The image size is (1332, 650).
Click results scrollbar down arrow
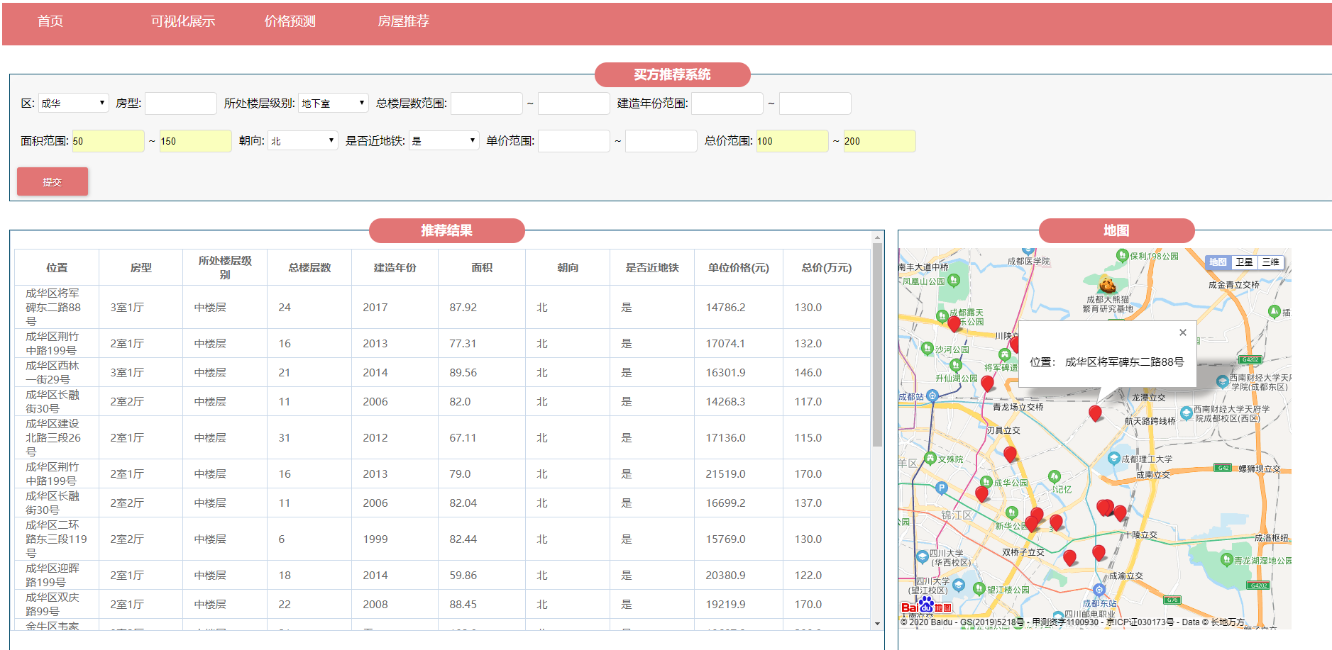[877, 624]
